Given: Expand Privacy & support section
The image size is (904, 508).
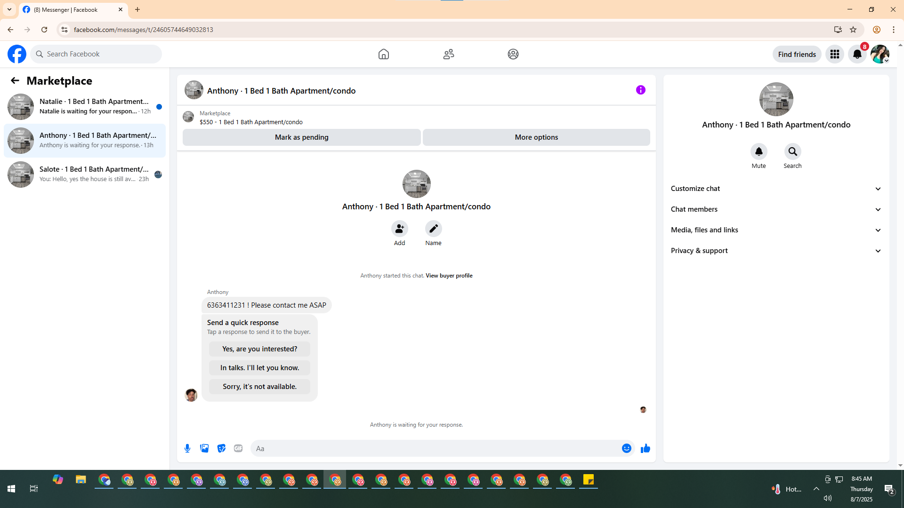Looking at the screenshot, I should (776, 251).
